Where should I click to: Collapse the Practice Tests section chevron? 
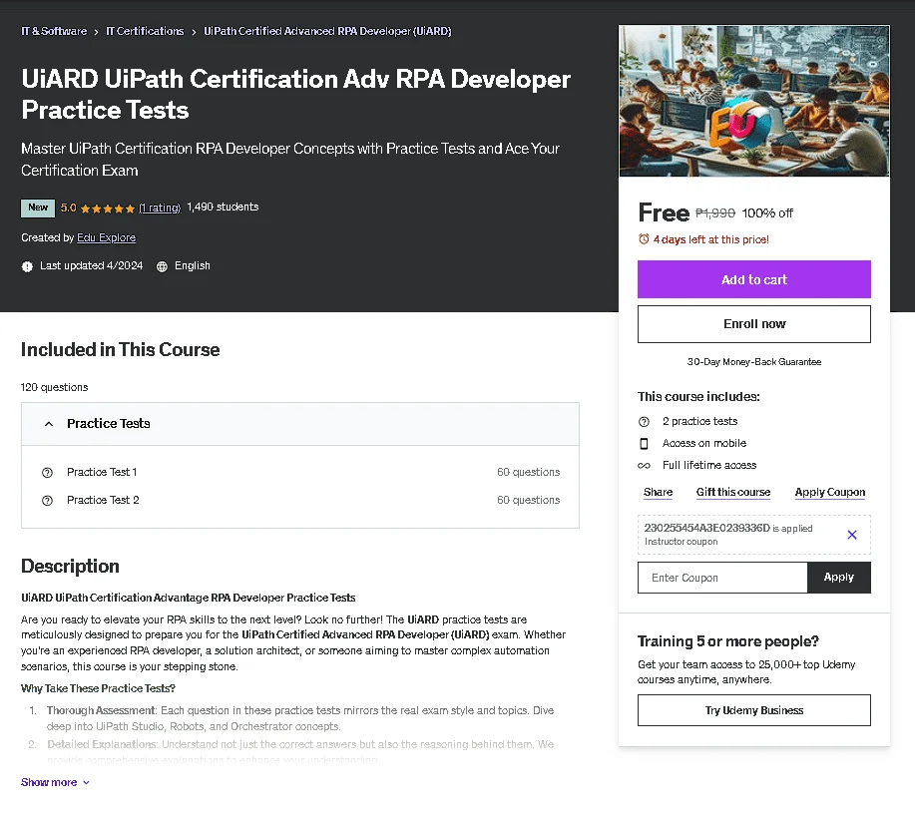click(x=49, y=424)
